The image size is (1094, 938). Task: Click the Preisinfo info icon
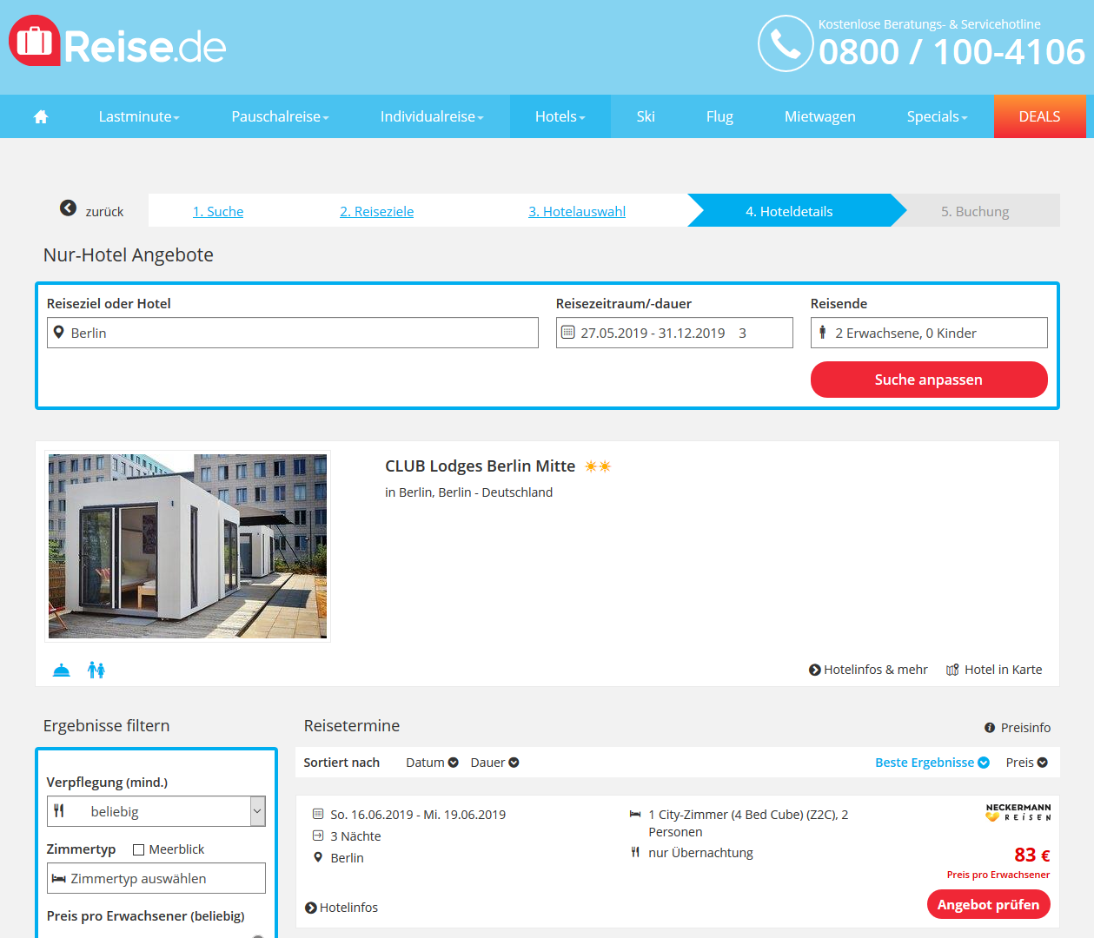click(x=990, y=728)
